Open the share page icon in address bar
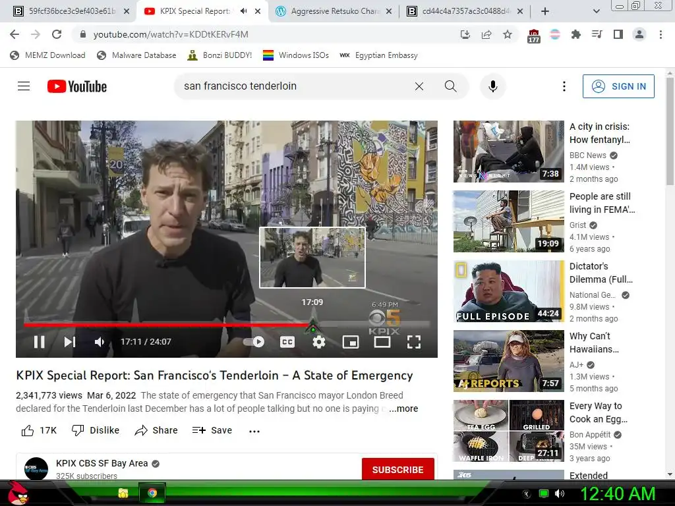This screenshot has width=675, height=506. tap(486, 34)
